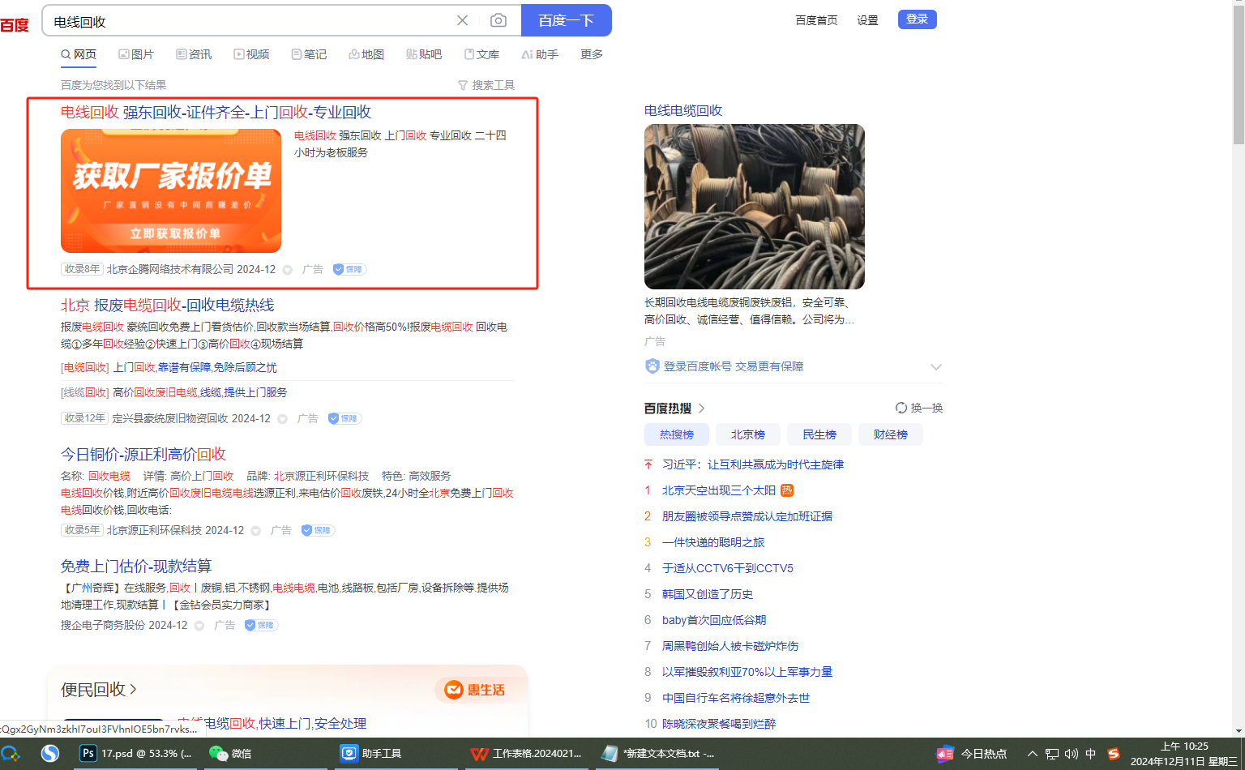The image size is (1245, 770).
Task: Open the AI 助手 search tab
Action: (540, 54)
